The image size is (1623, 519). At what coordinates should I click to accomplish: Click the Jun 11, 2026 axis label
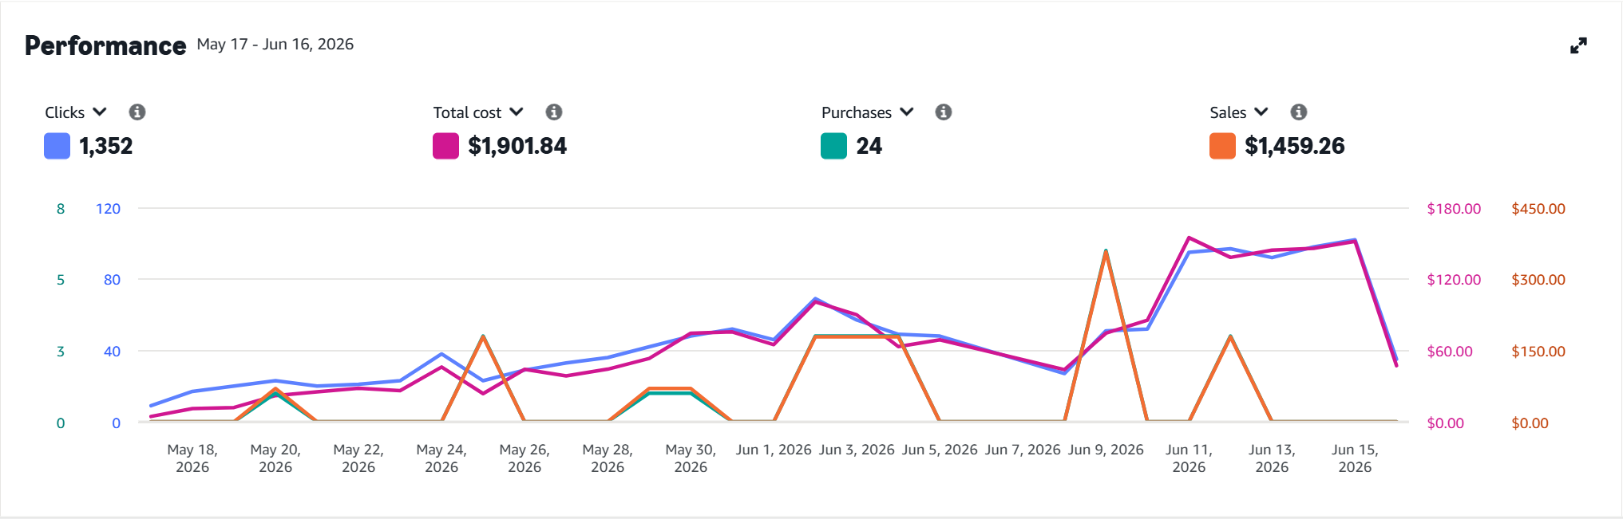[1189, 458]
